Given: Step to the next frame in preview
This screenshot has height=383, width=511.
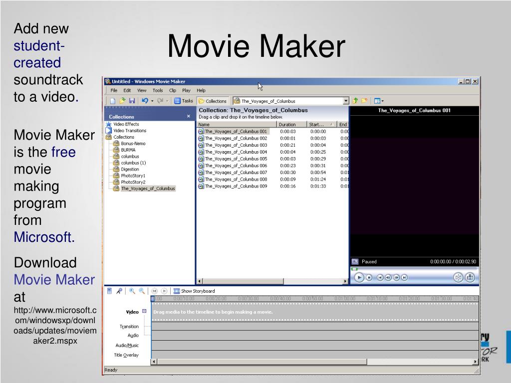Looking at the screenshot, I should (x=396, y=278).
